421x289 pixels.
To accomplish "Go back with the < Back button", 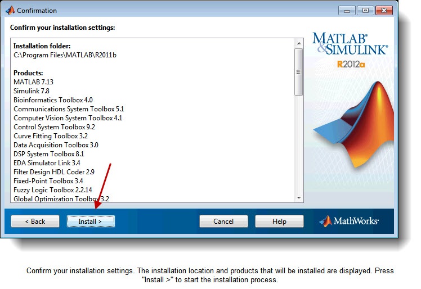I will tap(35, 222).
